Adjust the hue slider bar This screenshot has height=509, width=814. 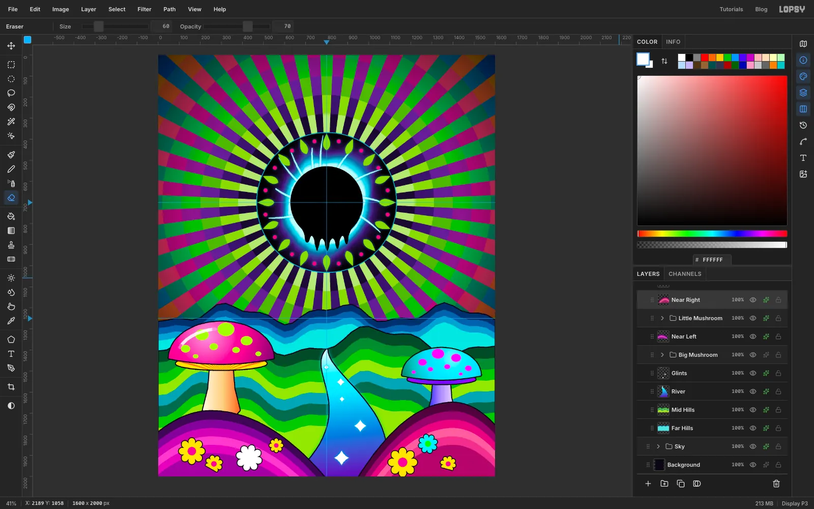(712, 234)
